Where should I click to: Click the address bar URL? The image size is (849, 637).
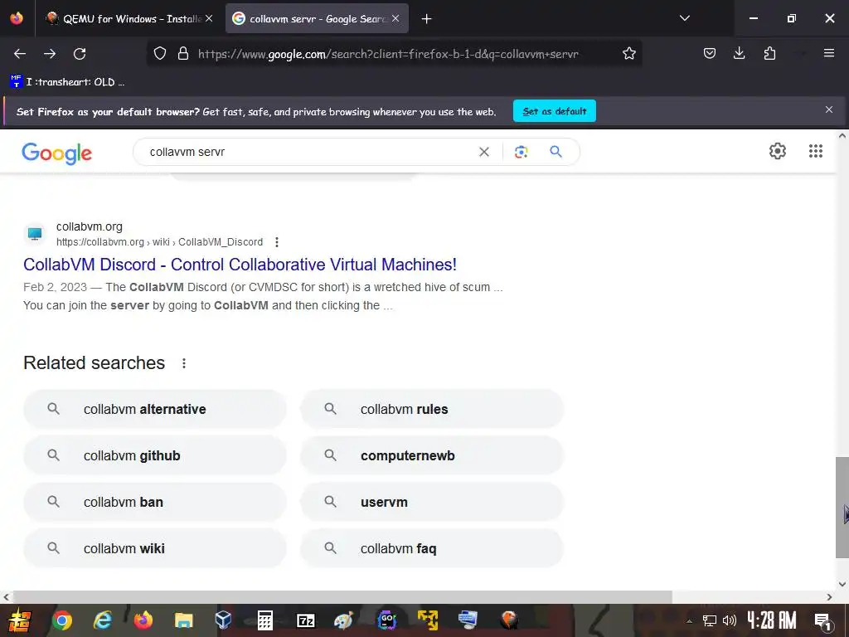coord(388,54)
